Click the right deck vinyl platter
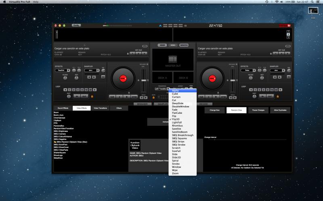Image resolution: width=323 pixels, height=201 pixels. pyautogui.click(x=212, y=78)
